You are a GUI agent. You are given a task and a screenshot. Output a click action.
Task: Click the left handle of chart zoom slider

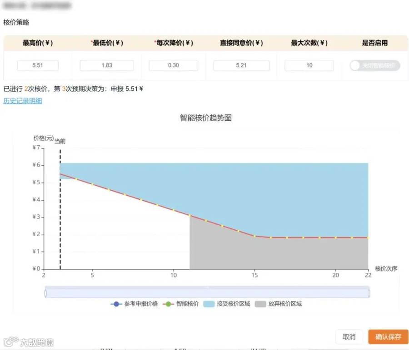pyautogui.click(x=45, y=293)
